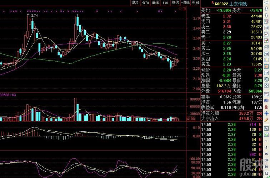The width and height of the screenshot is (270, 178).
Task: Select the 15-minute period button
Action: (266, 154)
